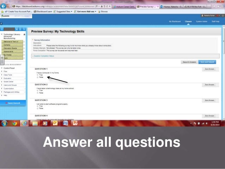This screenshot has width=225, height=169.
Task: Open the browser Tools gear icon
Action: [x=223, y=6]
